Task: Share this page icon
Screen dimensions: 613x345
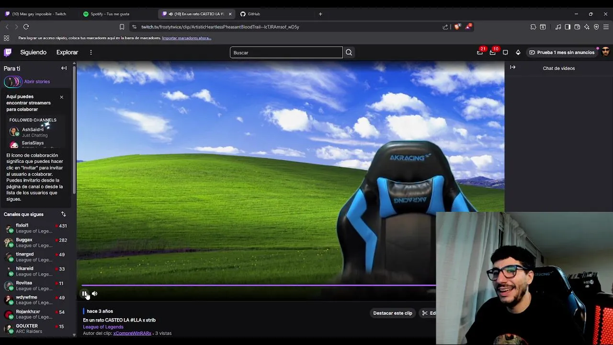Action: click(x=445, y=27)
